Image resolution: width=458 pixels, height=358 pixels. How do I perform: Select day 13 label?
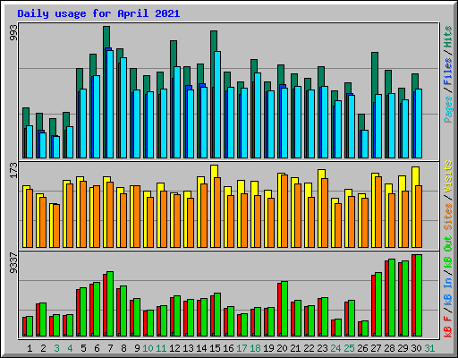click(188, 348)
